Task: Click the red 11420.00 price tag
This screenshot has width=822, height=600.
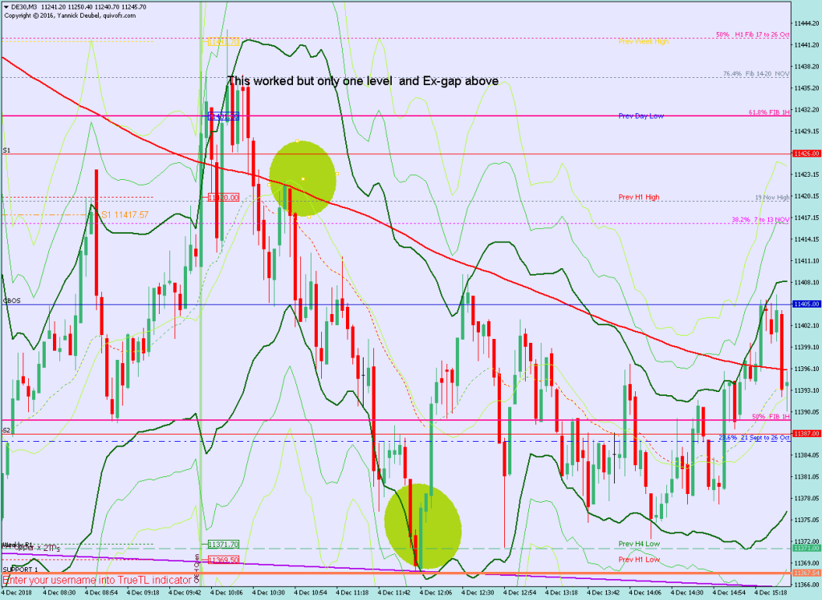Action: click(x=223, y=197)
